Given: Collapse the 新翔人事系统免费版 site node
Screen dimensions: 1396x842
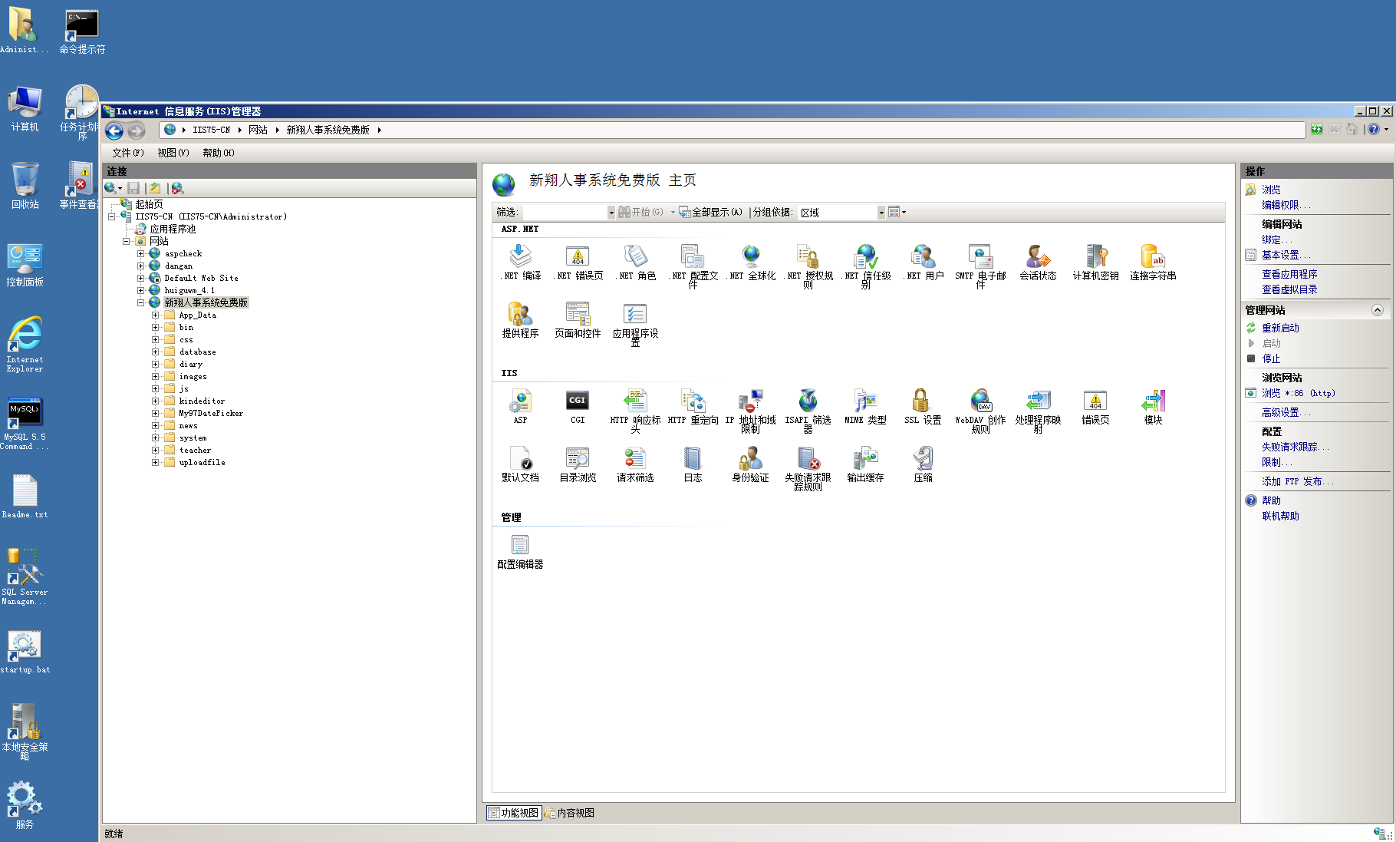Looking at the screenshot, I should 141,303.
